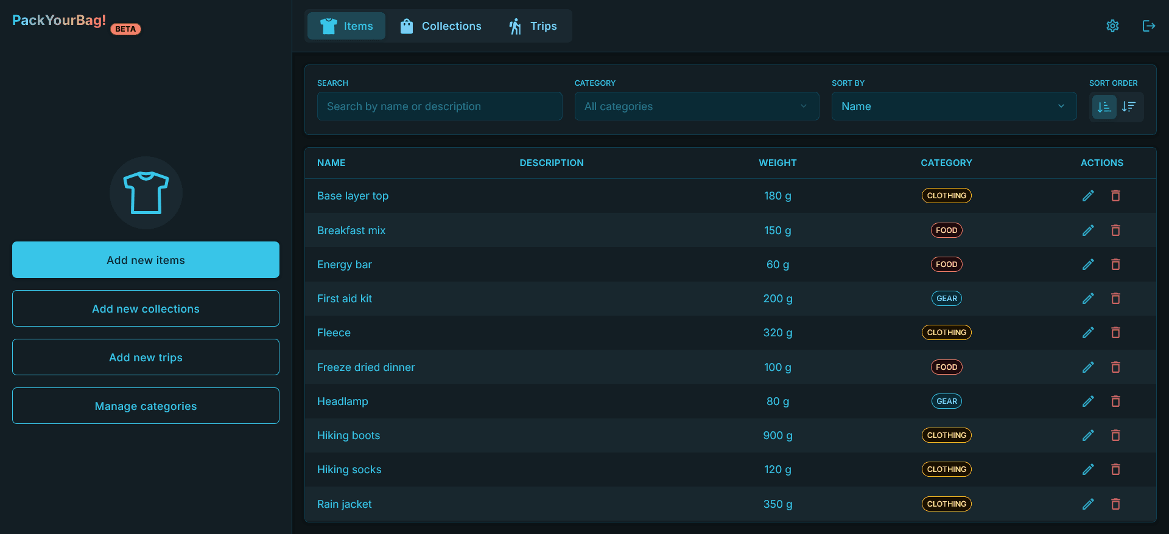Image resolution: width=1169 pixels, height=534 pixels.
Task: Edit the Base layer top item
Action: coord(1088,196)
